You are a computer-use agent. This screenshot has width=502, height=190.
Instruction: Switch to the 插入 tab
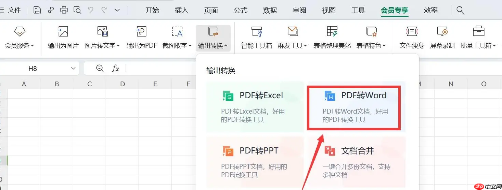coord(182,10)
